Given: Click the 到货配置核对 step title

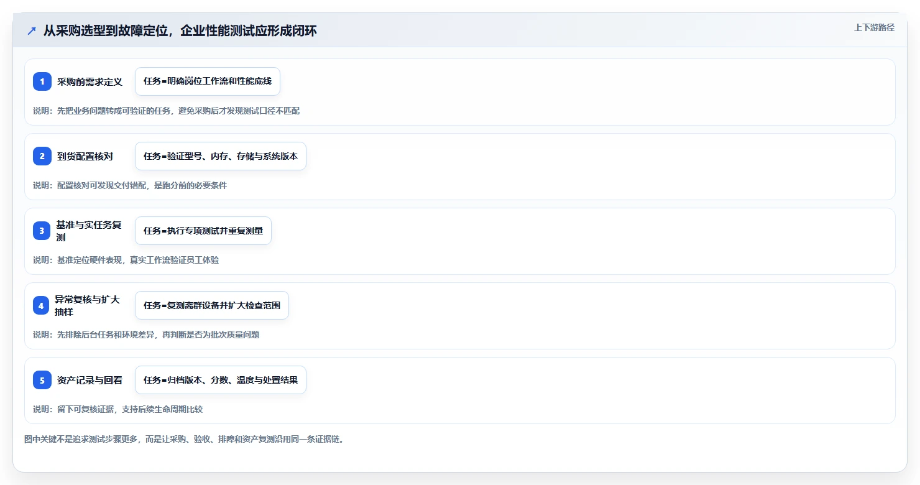Looking at the screenshot, I should pyautogui.click(x=85, y=156).
